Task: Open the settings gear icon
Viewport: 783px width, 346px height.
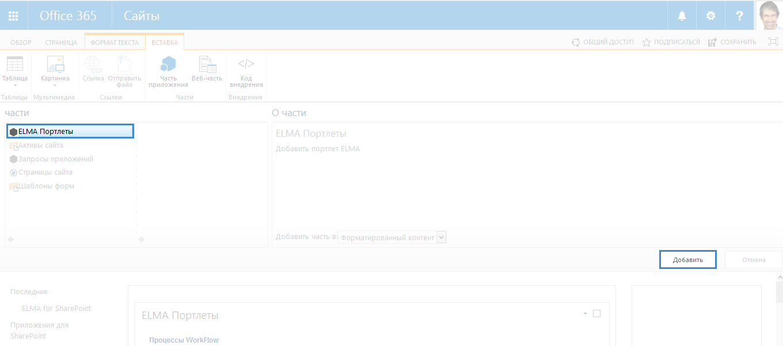Action: (x=711, y=16)
